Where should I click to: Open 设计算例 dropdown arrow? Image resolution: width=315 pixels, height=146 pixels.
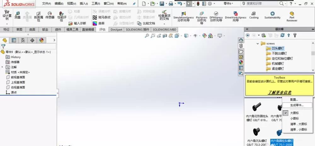7,24
